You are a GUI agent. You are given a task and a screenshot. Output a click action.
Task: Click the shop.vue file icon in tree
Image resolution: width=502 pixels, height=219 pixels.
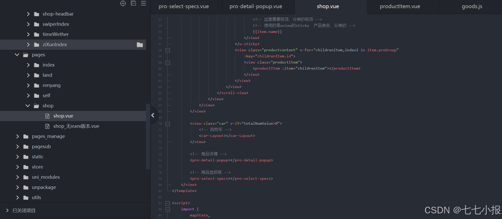click(47, 116)
